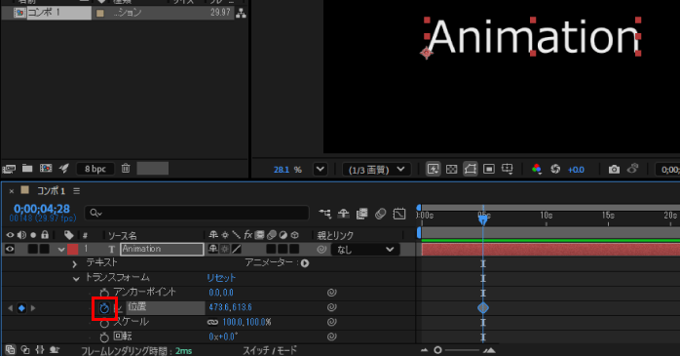Toggle fast previews icon in viewer
Screen dimensions: 680x356
click(x=433, y=169)
